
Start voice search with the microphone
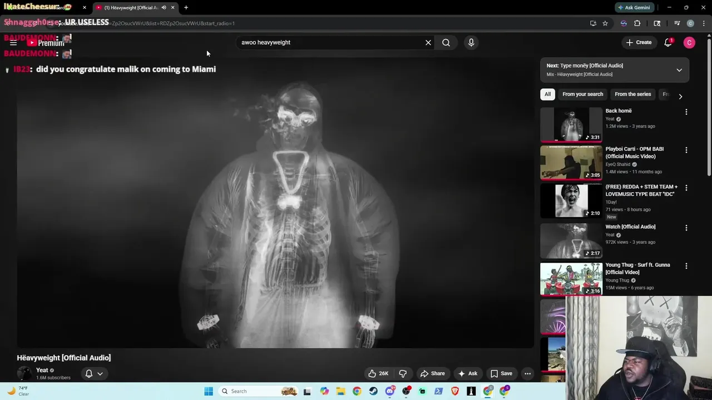(471, 43)
